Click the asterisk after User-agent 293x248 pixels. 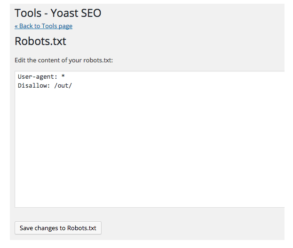tap(63, 76)
